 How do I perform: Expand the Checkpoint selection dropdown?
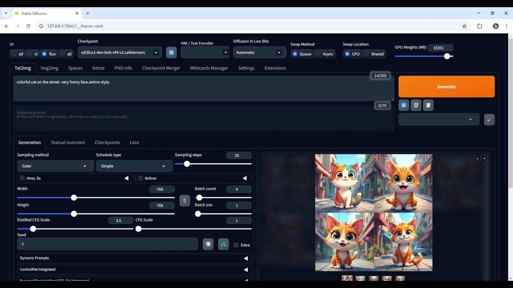[x=156, y=52]
